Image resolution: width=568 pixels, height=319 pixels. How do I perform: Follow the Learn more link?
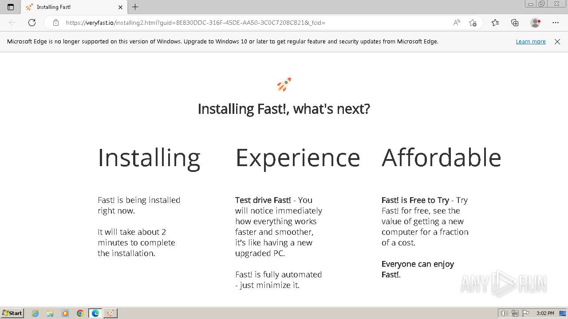click(531, 41)
